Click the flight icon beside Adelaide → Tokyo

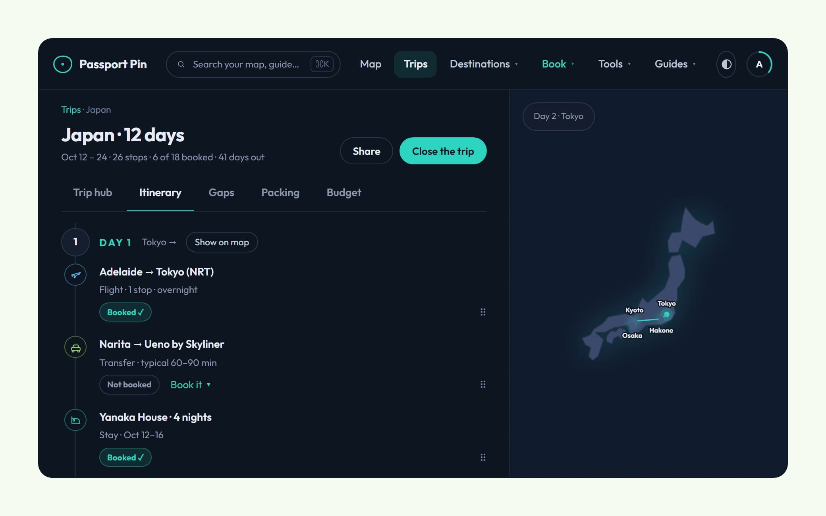(75, 274)
